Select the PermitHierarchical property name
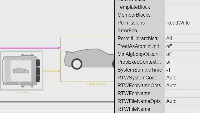 coord(140,38)
